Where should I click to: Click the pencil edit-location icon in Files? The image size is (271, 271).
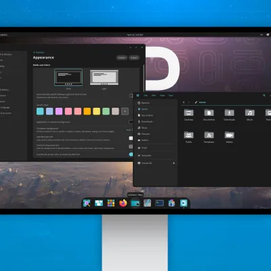(x=196, y=102)
